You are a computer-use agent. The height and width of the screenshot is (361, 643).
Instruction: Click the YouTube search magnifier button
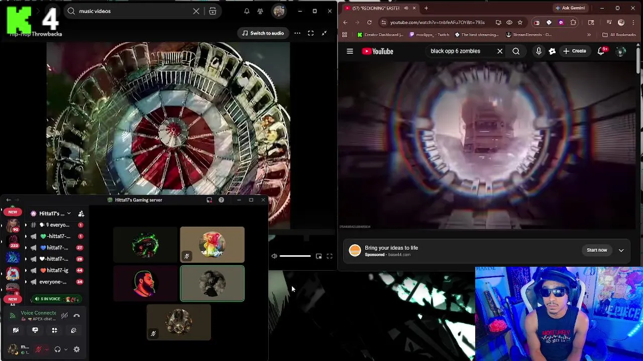tap(516, 51)
